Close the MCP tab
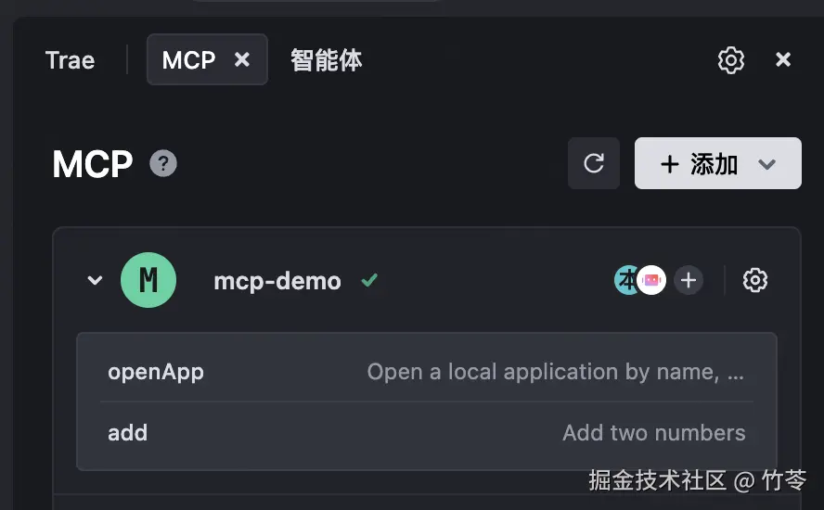 (242, 59)
